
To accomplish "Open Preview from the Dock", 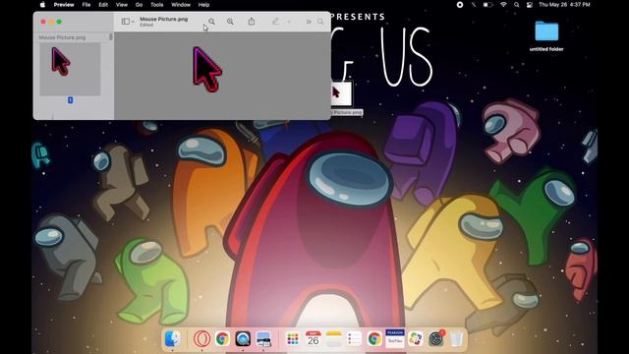I will coord(263,338).
